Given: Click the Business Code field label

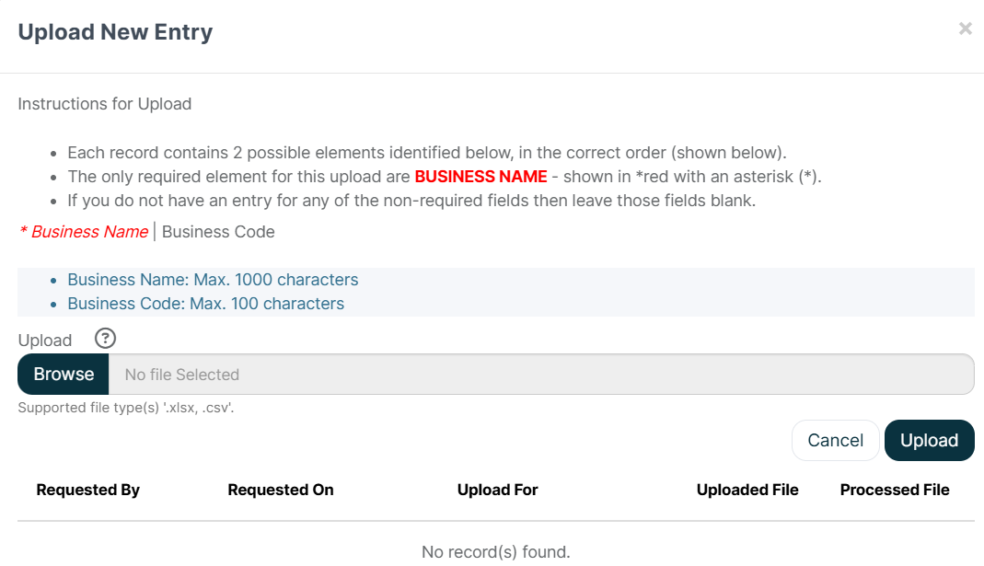Looking at the screenshot, I should pos(218,232).
